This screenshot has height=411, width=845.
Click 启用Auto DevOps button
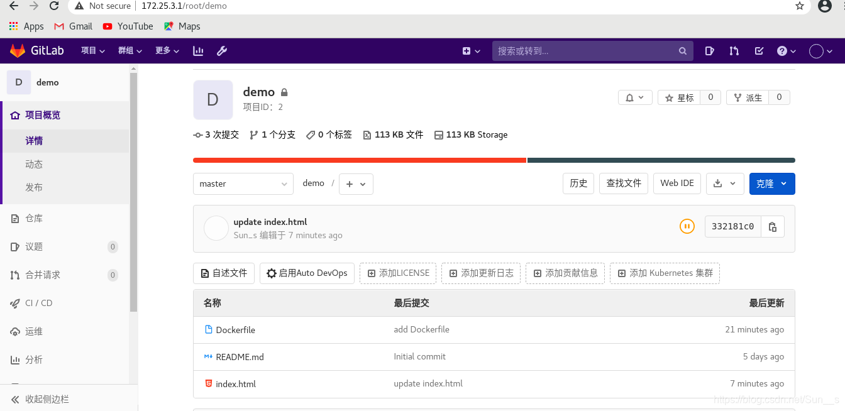click(307, 273)
